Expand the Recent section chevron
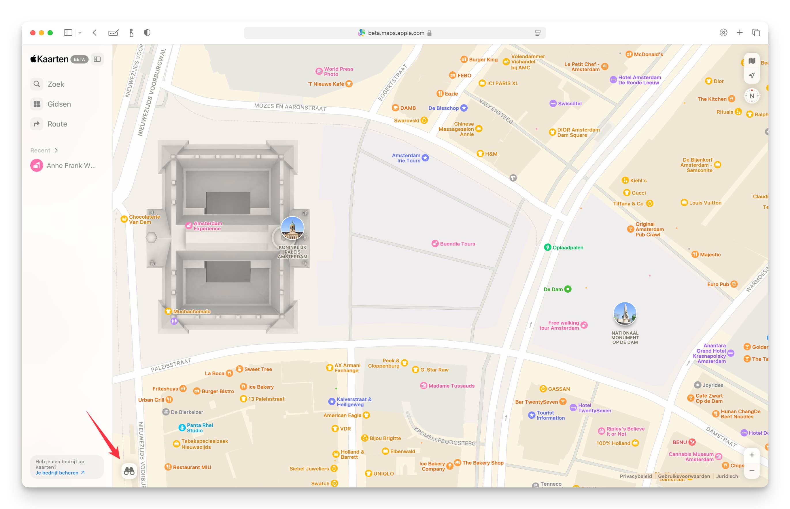 click(56, 150)
